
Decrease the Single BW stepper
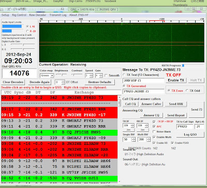click(134, 140)
